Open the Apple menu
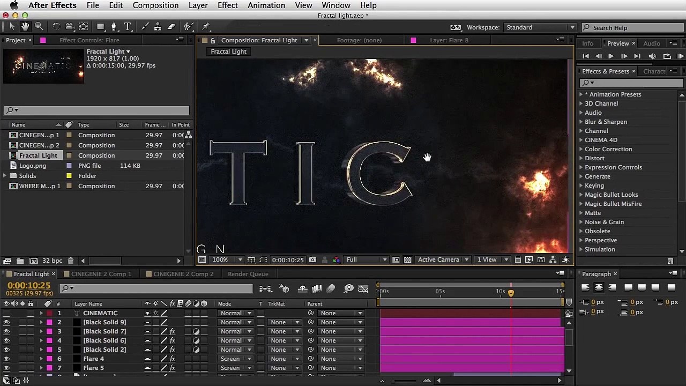The image size is (686, 386). pyautogui.click(x=14, y=5)
